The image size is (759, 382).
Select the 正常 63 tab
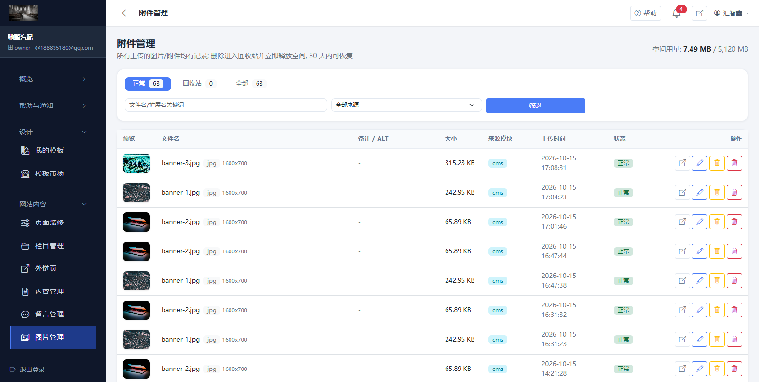[x=148, y=84]
